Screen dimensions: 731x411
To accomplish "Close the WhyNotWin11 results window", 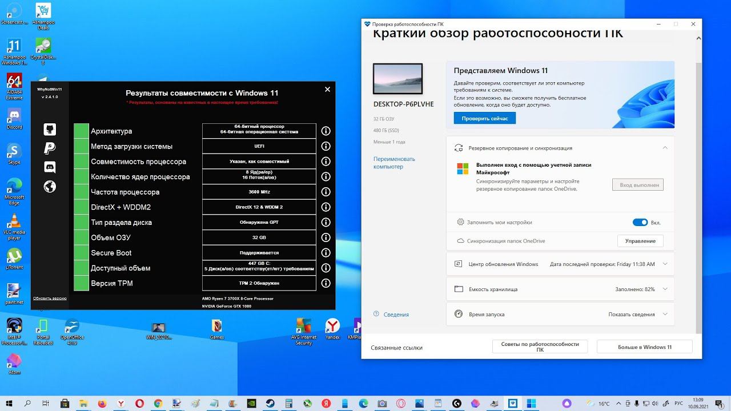I will [327, 89].
